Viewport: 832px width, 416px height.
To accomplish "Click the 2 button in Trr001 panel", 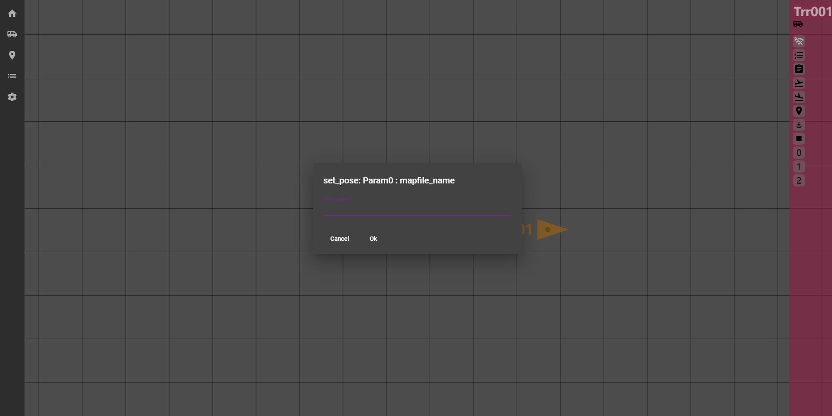I will pos(799,180).
